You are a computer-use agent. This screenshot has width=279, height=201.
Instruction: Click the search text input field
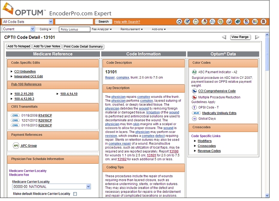tap(74, 22)
